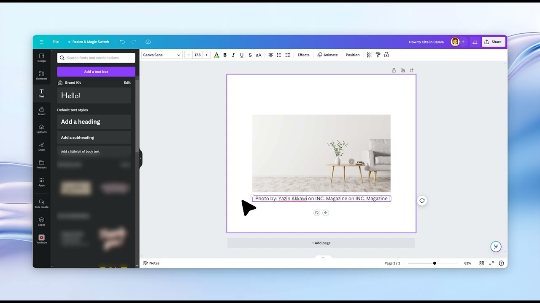Toggle bulleted list formatting
The width and height of the screenshot is (540, 303).
pos(279,55)
